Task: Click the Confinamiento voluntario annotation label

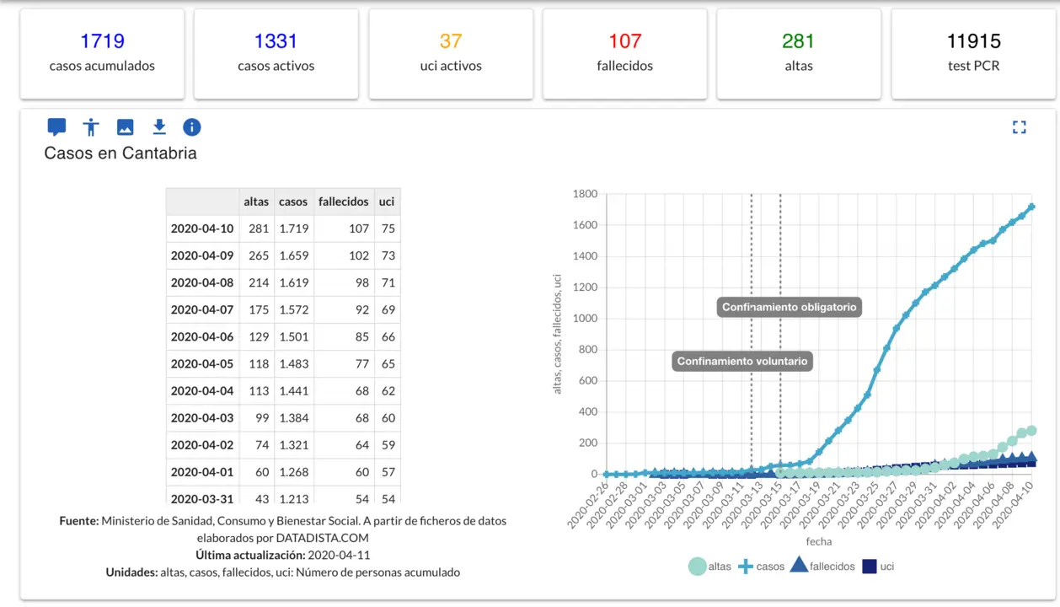Action: (742, 362)
